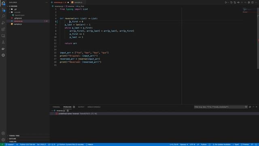Click the Python language mode indicator

click(204, 144)
